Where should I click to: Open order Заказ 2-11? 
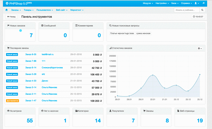point(31,94)
